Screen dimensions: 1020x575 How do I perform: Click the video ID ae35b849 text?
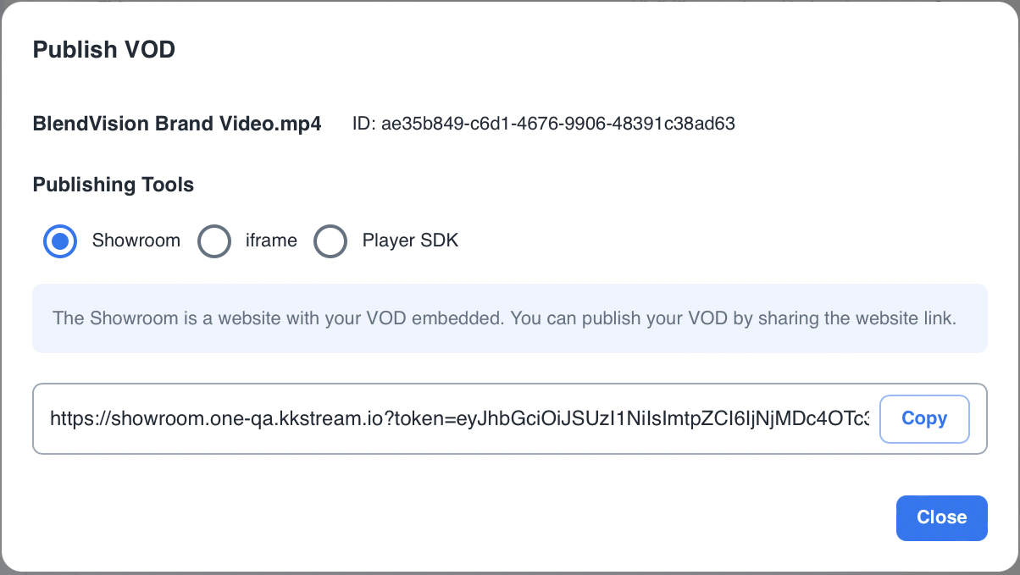click(x=557, y=124)
